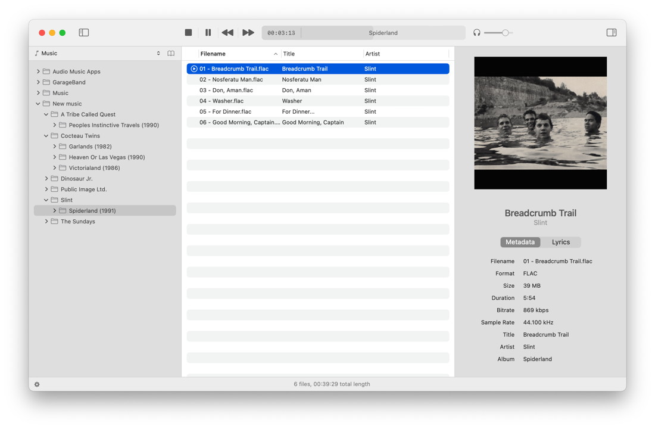This screenshot has height=429, width=655.
Task: Select the Metadata tab
Action: tap(520, 242)
